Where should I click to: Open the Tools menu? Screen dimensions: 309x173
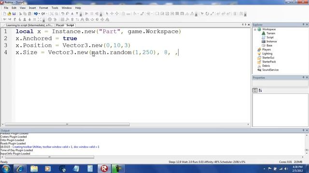(55, 8)
